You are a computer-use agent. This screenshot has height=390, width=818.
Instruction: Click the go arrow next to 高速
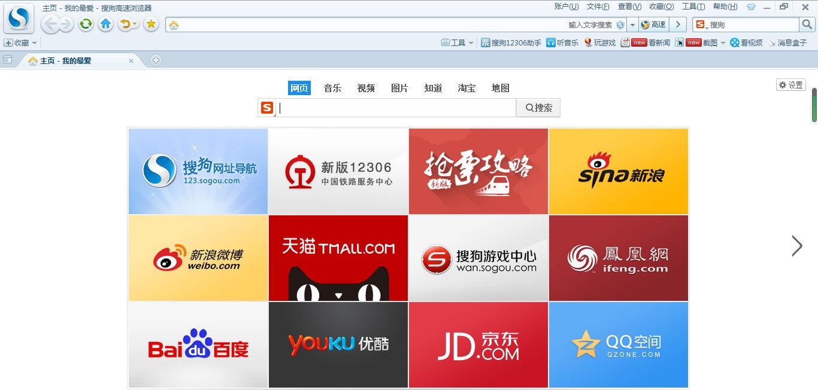tap(677, 25)
